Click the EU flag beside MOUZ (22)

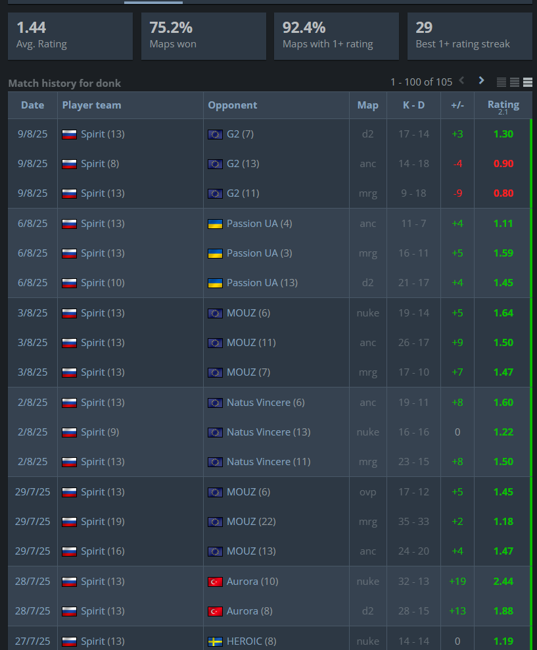click(x=215, y=522)
